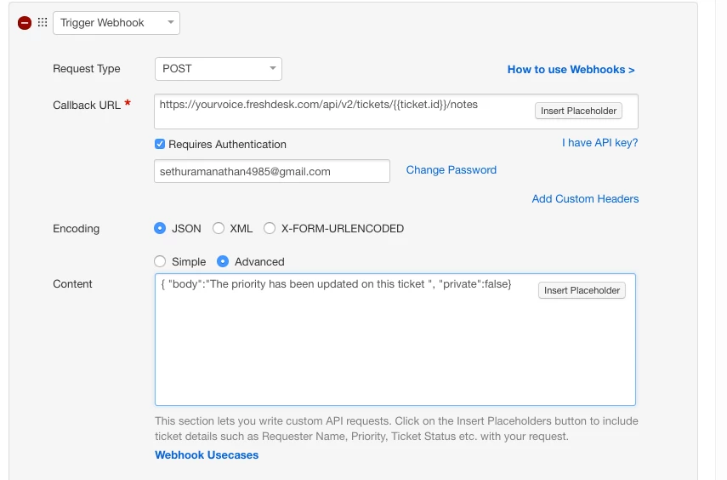The height and width of the screenshot is (480, 727).
Task: Grab the drag handle dots beside Trigger Webhook
Action: click(x=43, y=22)
